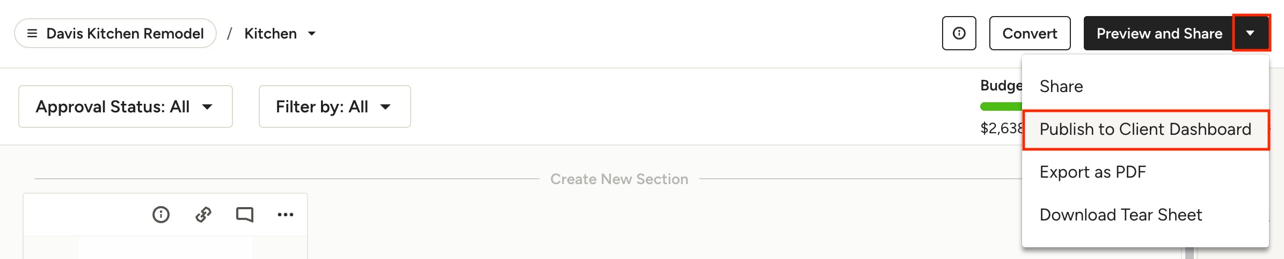Open the comment bubble icon on card
Viewport: 1284px width, 259px height.
point(245,215)
